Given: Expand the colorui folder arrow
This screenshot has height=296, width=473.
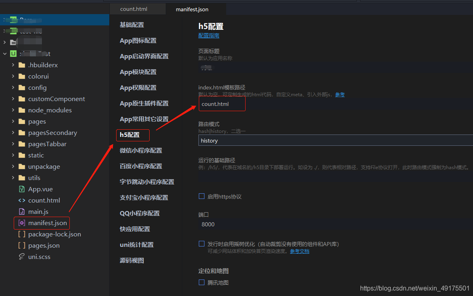Looking at the screenshot, I should tap(13, 76).
